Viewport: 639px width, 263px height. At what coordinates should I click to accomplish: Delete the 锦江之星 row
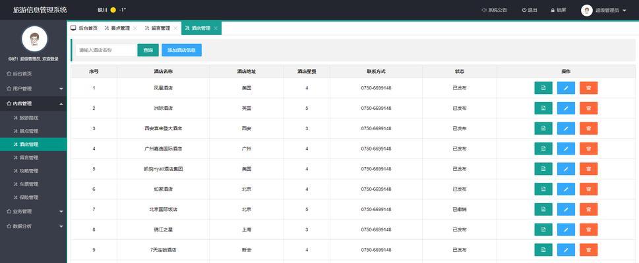pyautogui.click(x=588, y=229)
